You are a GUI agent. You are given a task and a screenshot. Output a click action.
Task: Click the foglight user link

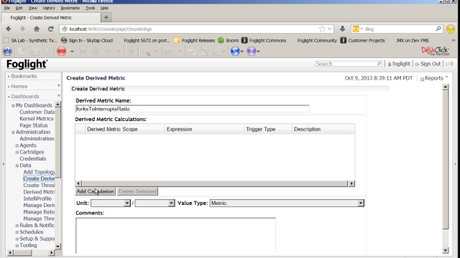pyautogui.click(x=399, y=64)
